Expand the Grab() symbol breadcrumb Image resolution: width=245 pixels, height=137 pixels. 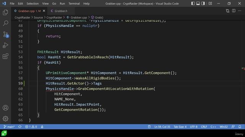97,18
